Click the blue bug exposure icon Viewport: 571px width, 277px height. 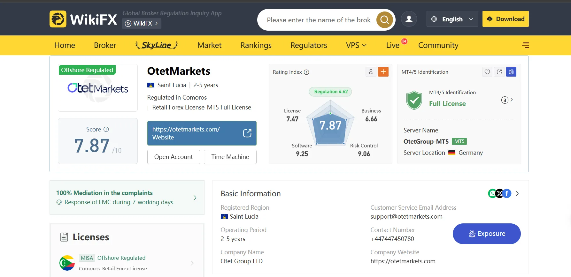pyautogui.click(x=511, y=72)
